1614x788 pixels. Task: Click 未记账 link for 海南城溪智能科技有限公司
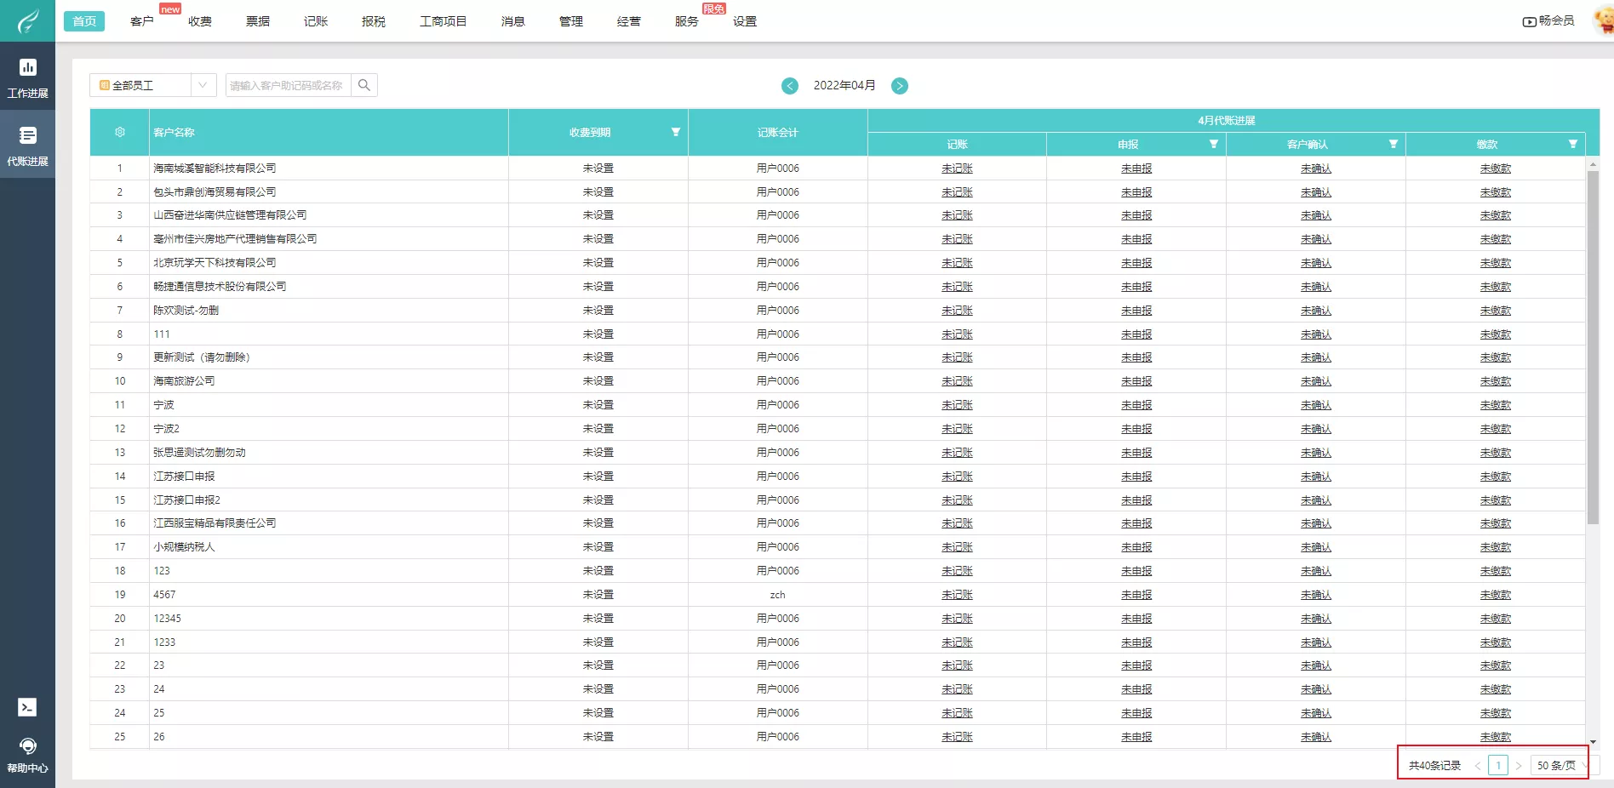pos(957,168)
